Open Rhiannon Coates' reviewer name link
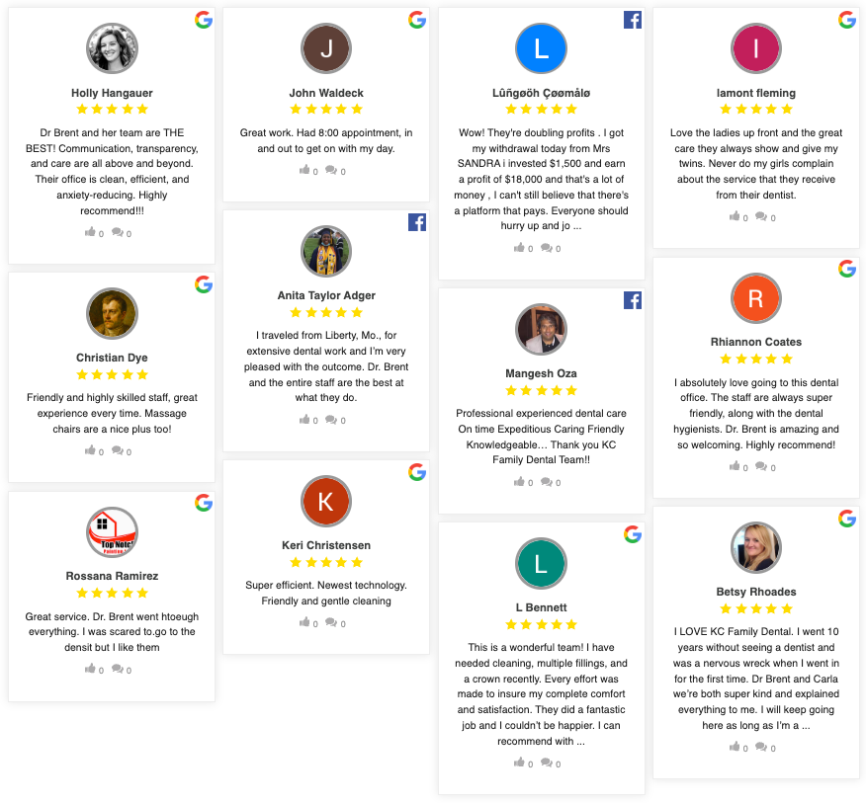Image resolution: width=866 pixels, height=803 pixels. click(x=756, y=342)
